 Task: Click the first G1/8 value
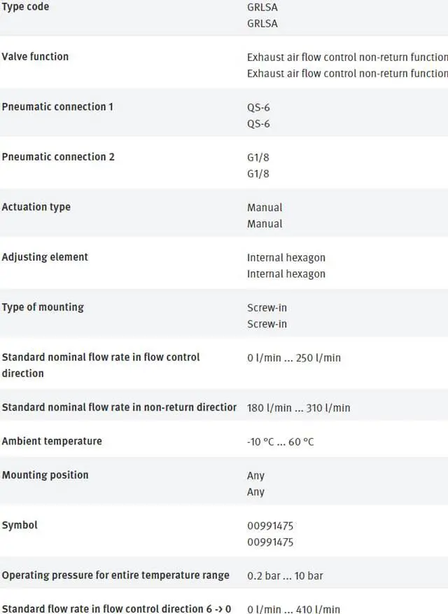[258, 158]
